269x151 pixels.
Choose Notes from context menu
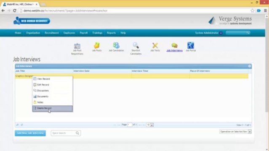53,102
